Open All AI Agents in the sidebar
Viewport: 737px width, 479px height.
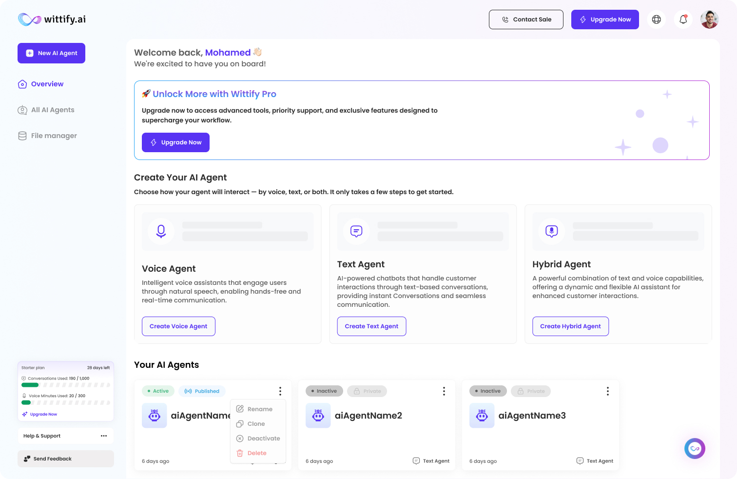pos(46,110)
